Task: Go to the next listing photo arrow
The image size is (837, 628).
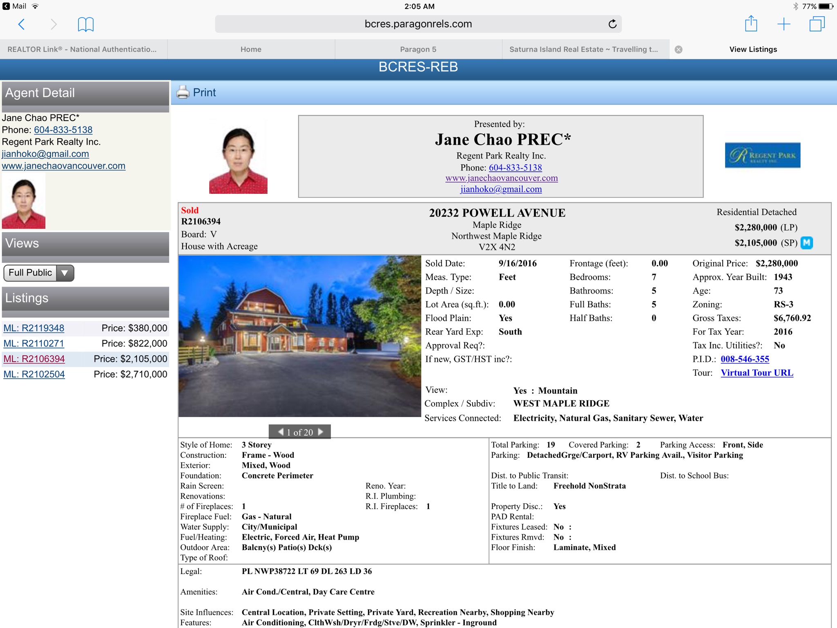Action: point(321,432)
